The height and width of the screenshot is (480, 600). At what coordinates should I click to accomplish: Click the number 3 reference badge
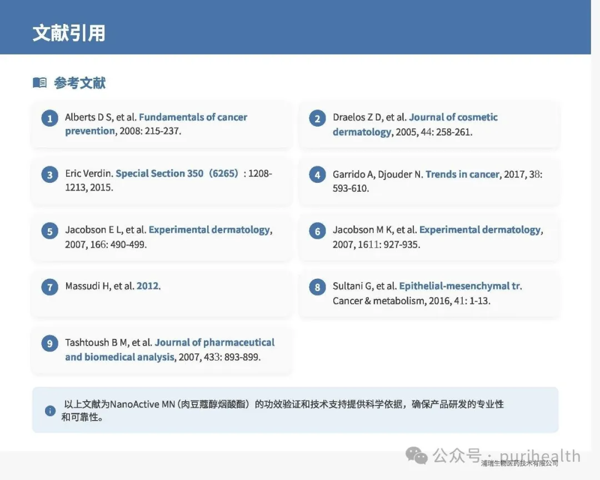pyautogui.click(x=49, y=175)
